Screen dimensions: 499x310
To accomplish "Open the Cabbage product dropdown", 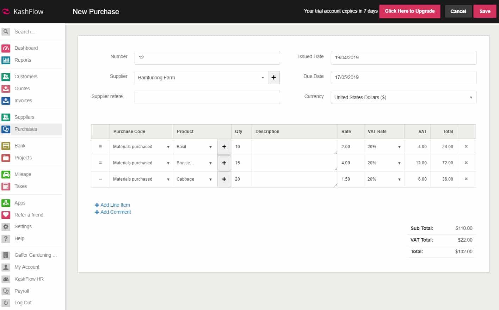I will 195,179.
